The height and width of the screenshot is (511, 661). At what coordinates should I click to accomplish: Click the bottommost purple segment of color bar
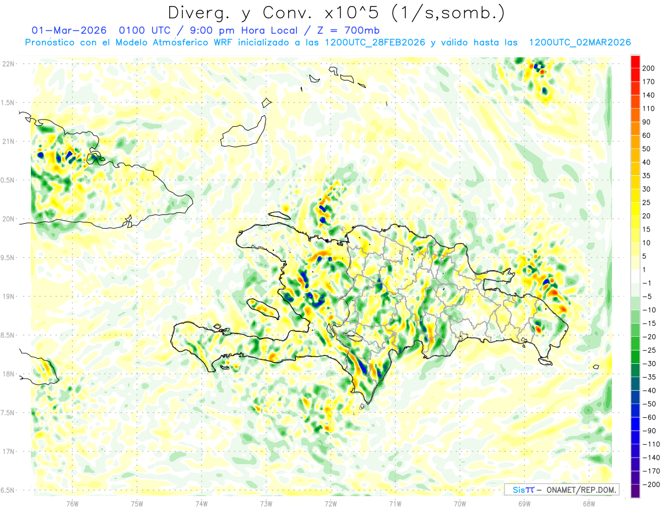tap(635, 491)
